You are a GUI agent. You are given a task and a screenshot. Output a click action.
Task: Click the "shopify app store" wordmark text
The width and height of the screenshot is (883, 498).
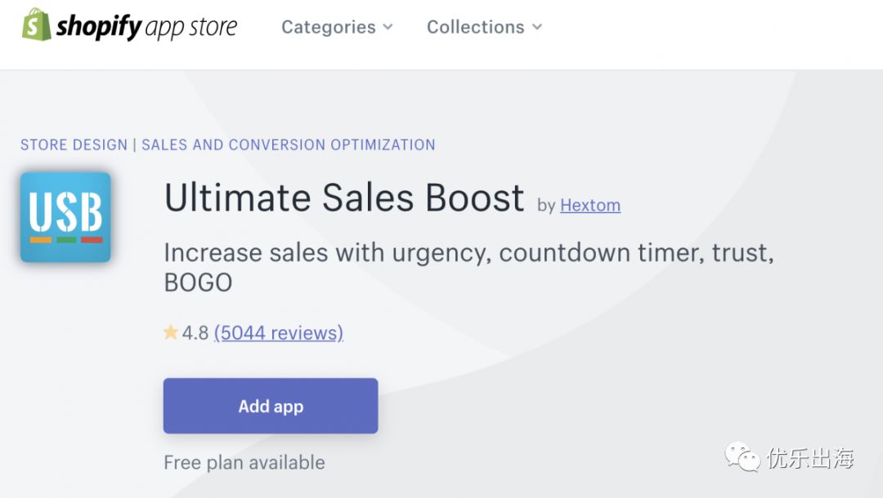[147, 27]
